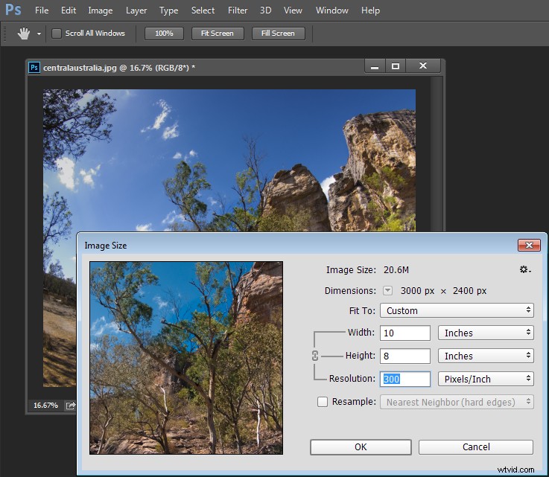Click the document window vertical scrollbar
The height and width of the screenshot is (477, 549).
pyautogui.click(x=437, y=154)
